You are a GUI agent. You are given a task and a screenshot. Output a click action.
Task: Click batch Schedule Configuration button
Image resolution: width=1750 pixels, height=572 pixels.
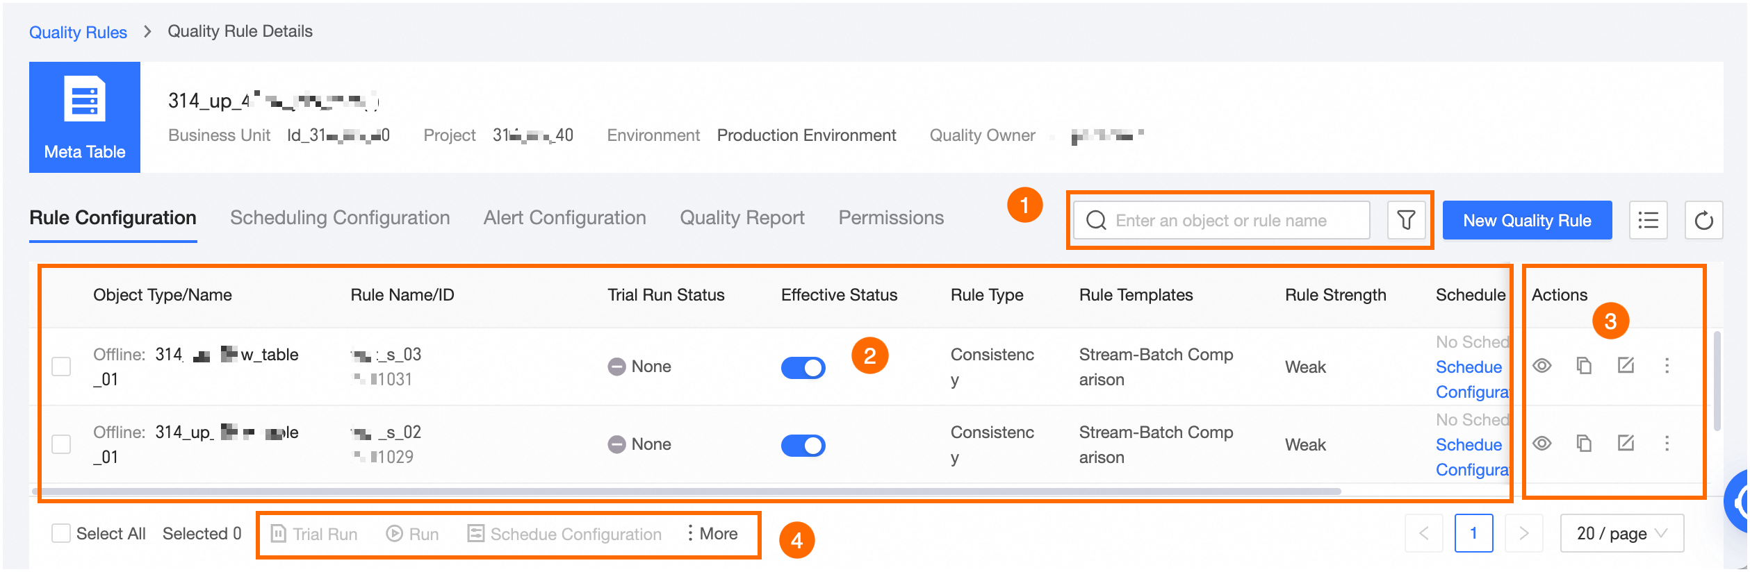coord(564,533)
